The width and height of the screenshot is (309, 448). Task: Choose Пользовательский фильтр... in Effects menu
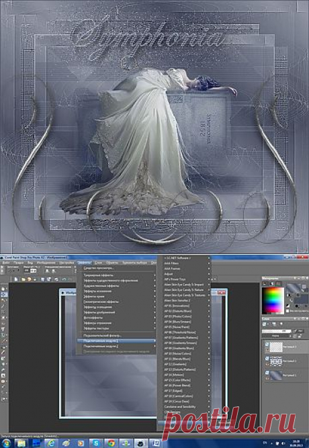(117, 335)
